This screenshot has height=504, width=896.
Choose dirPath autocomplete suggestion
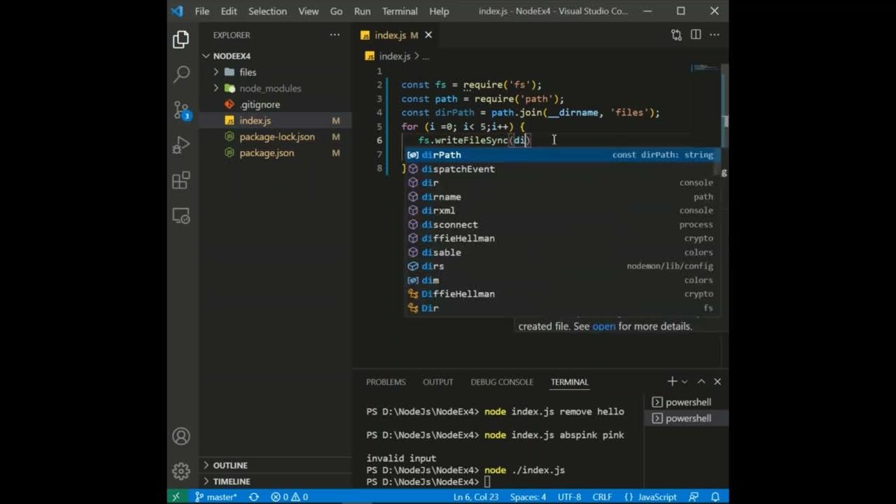click(562, 155)
